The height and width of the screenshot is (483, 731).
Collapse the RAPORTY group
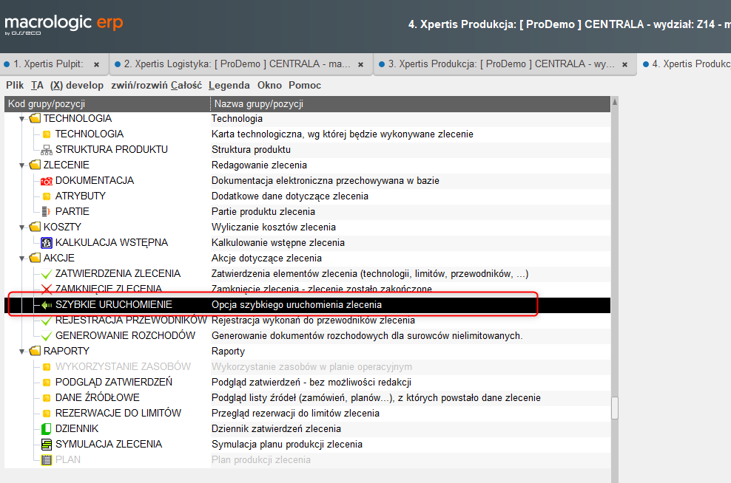pos(23,352)
